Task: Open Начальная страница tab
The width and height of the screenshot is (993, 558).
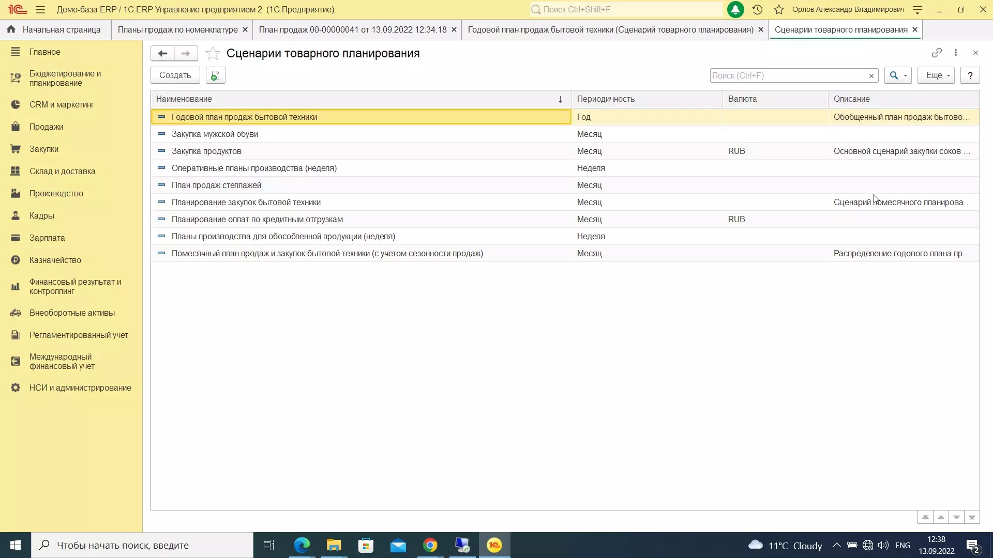Action: click(x=55, y=29)
